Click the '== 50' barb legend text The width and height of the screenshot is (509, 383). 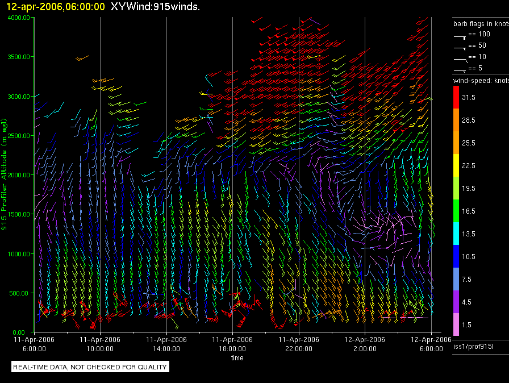click(477, 45)
